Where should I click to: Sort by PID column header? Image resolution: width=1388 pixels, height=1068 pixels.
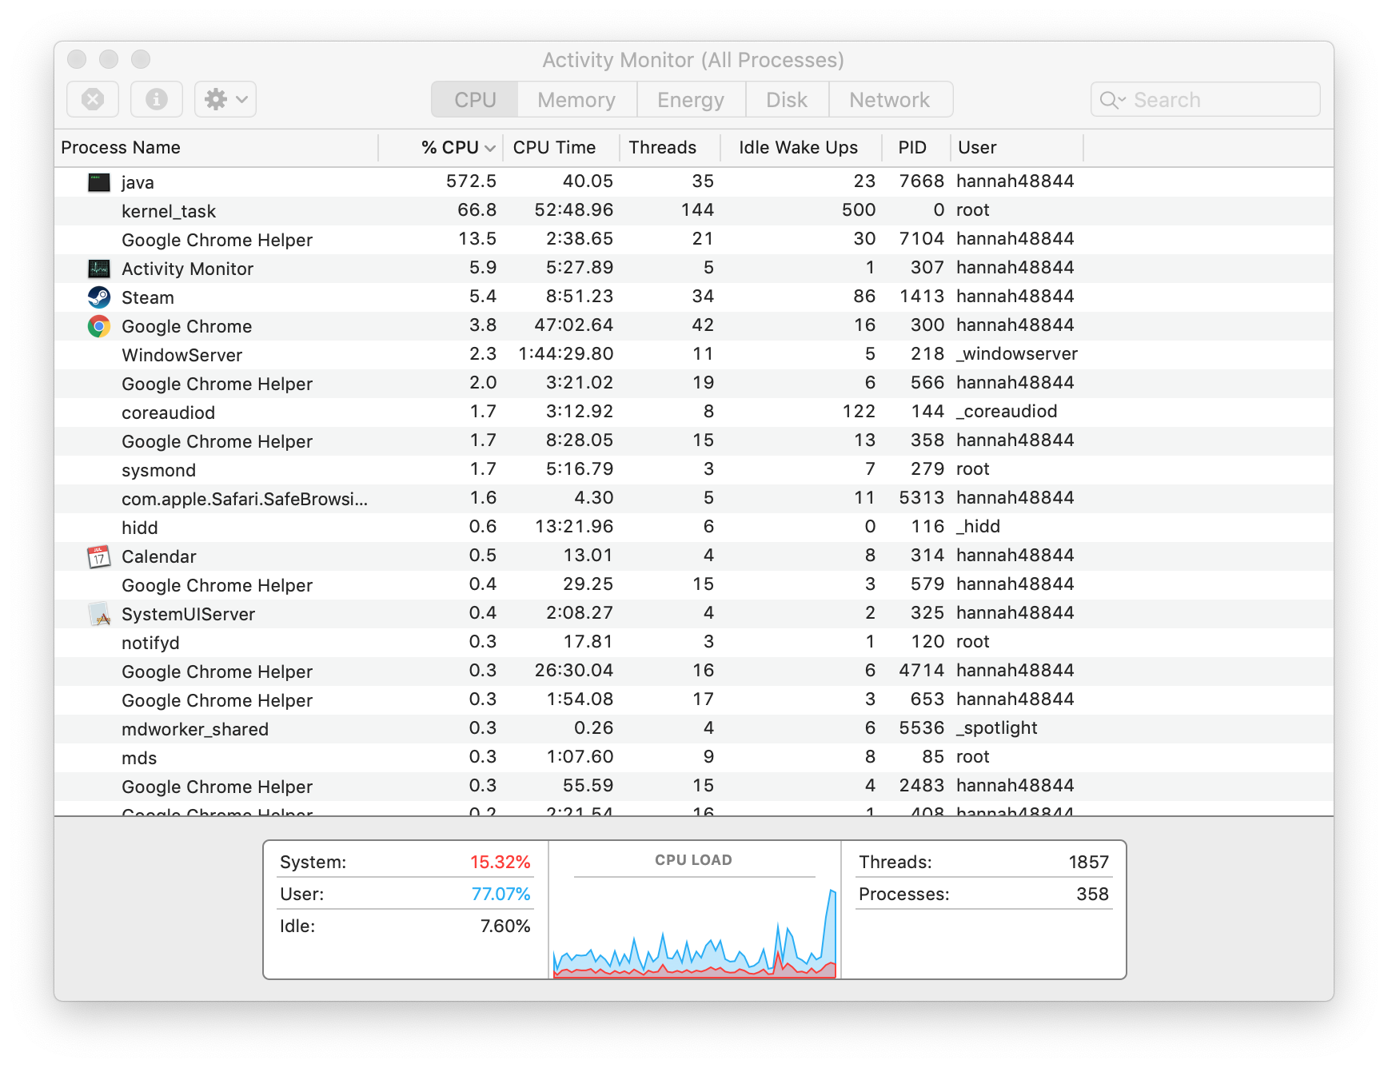915,148
